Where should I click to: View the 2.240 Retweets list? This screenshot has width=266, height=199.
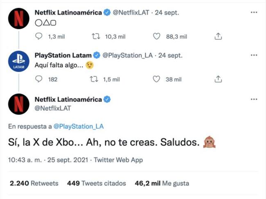coord(34,183)
